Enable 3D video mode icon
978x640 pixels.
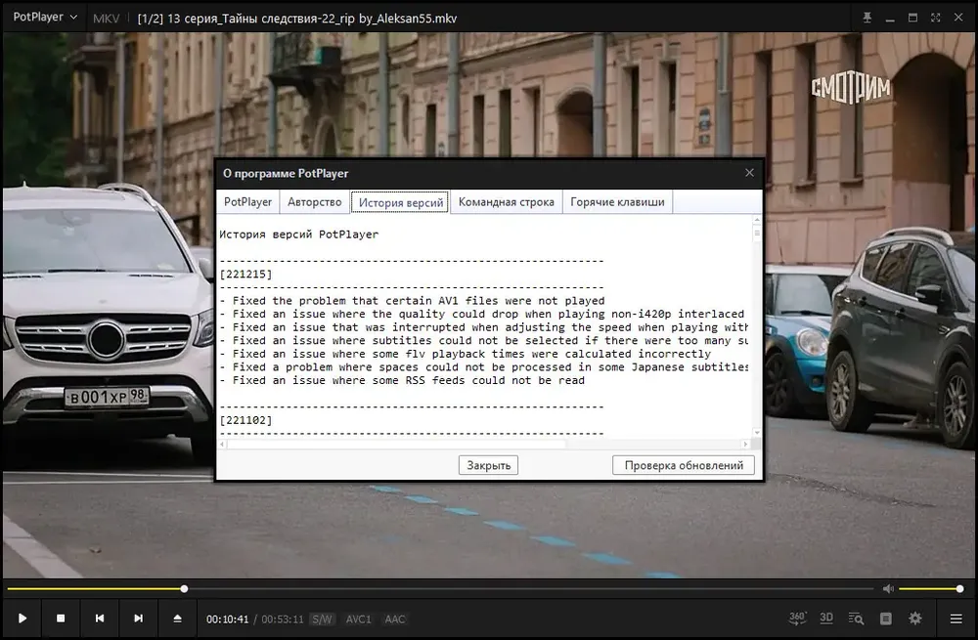[826, 619]
